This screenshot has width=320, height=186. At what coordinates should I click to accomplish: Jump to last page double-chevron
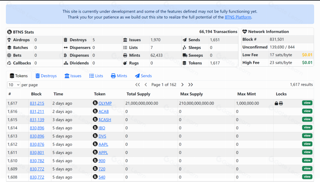tap(191, 84)
